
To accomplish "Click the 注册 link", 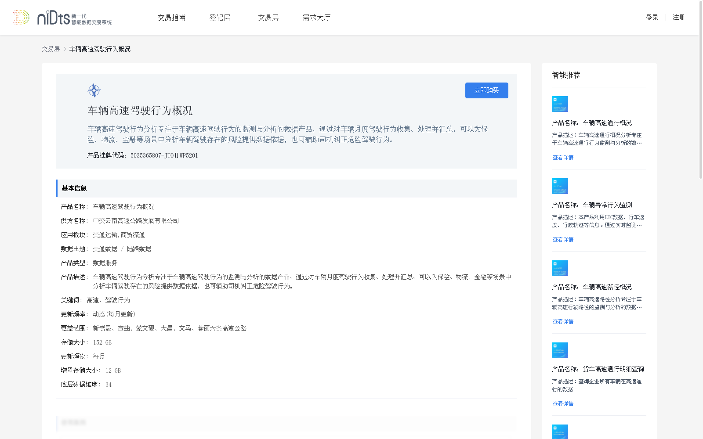I will point(679,18).
